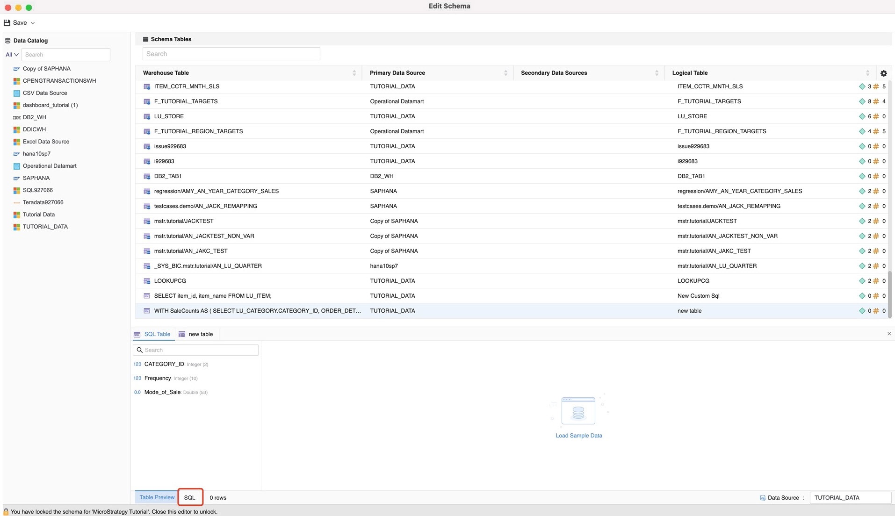Click the metric hash icon on F_TUTORIAL_TARGETS row
The width and height of the screenshot is (895, 516).
[875, 101]
